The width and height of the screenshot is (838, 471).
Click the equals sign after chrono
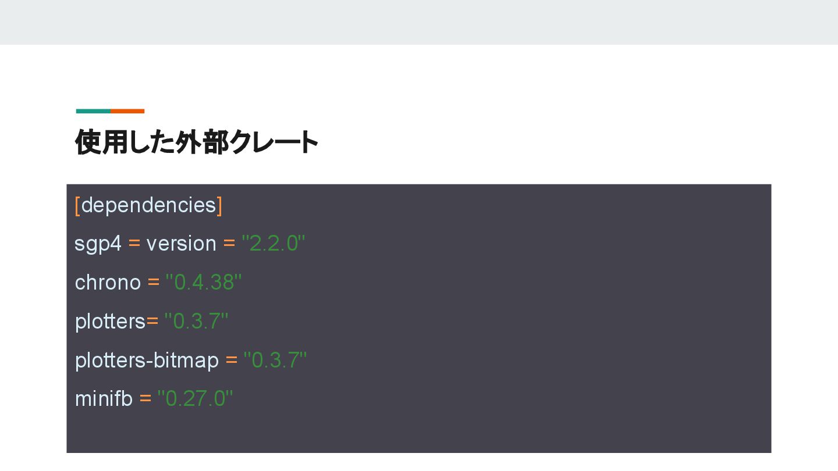tap(153, 283)
